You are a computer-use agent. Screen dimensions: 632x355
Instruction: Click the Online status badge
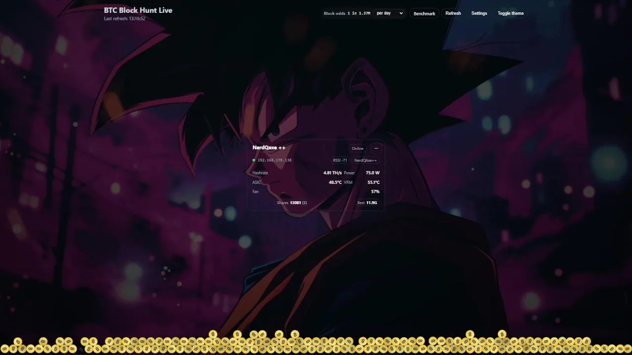pos(357,148)
